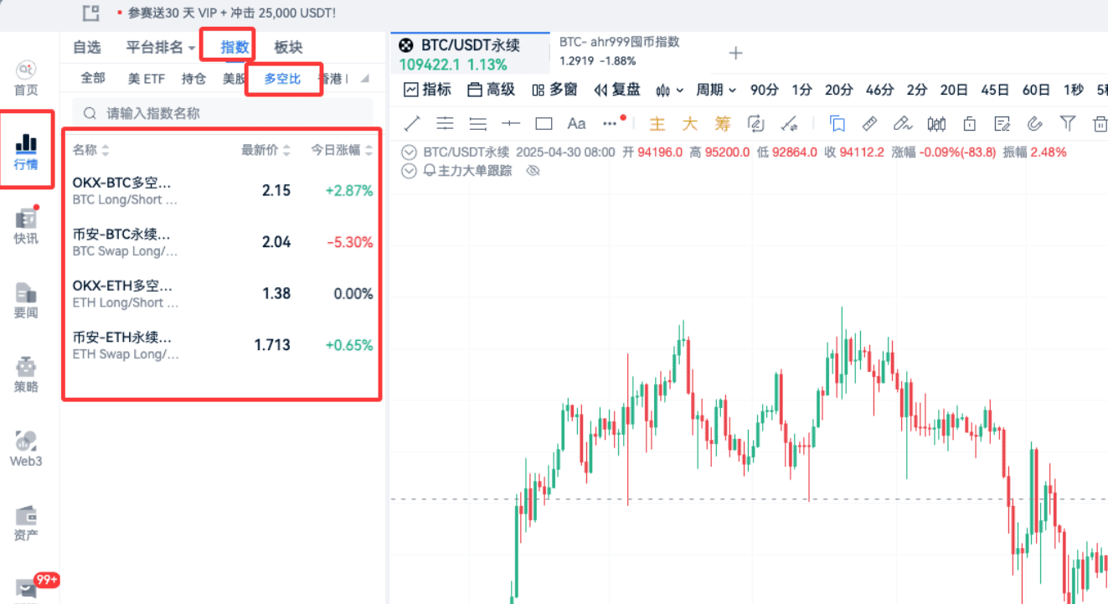Viewport: 1108px width, 604px height.
Task: Open the 复盘 replay button
Action: [617, 90]
